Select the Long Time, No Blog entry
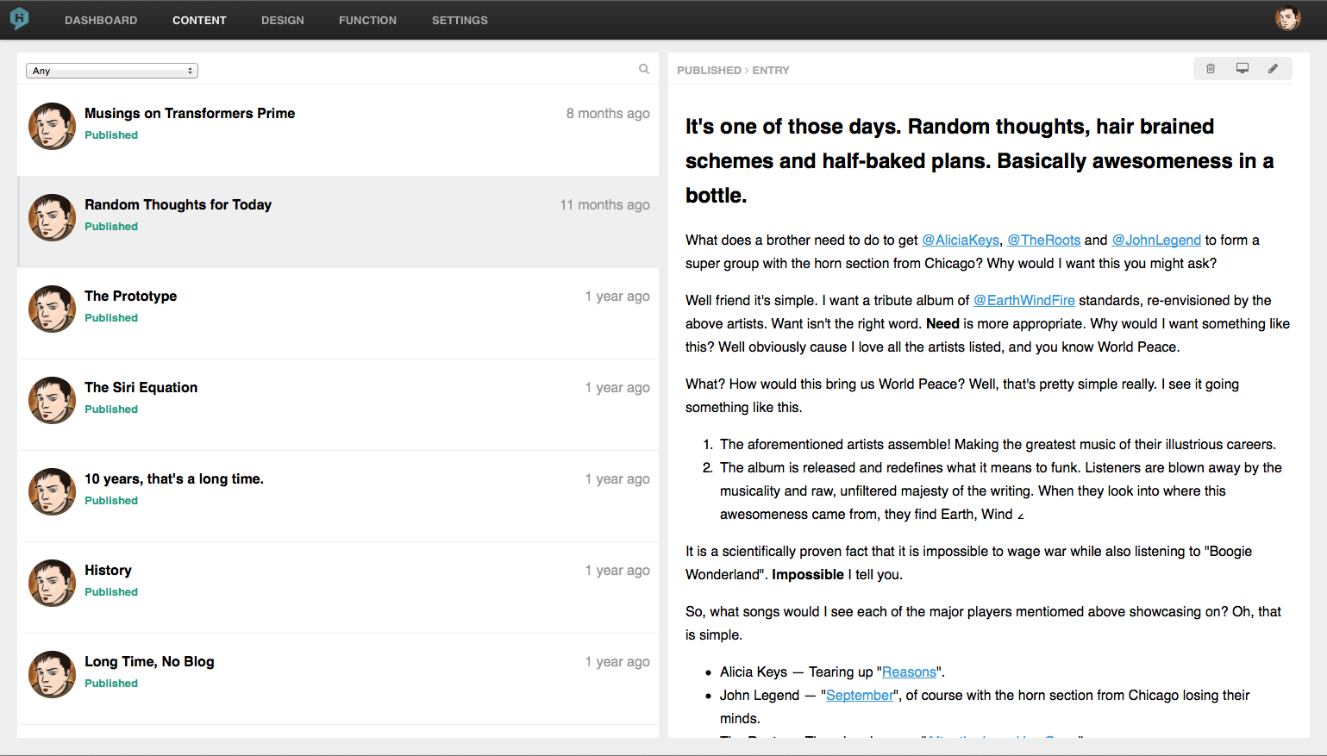Screen dimensions: 1327x756 click(149, 662)
